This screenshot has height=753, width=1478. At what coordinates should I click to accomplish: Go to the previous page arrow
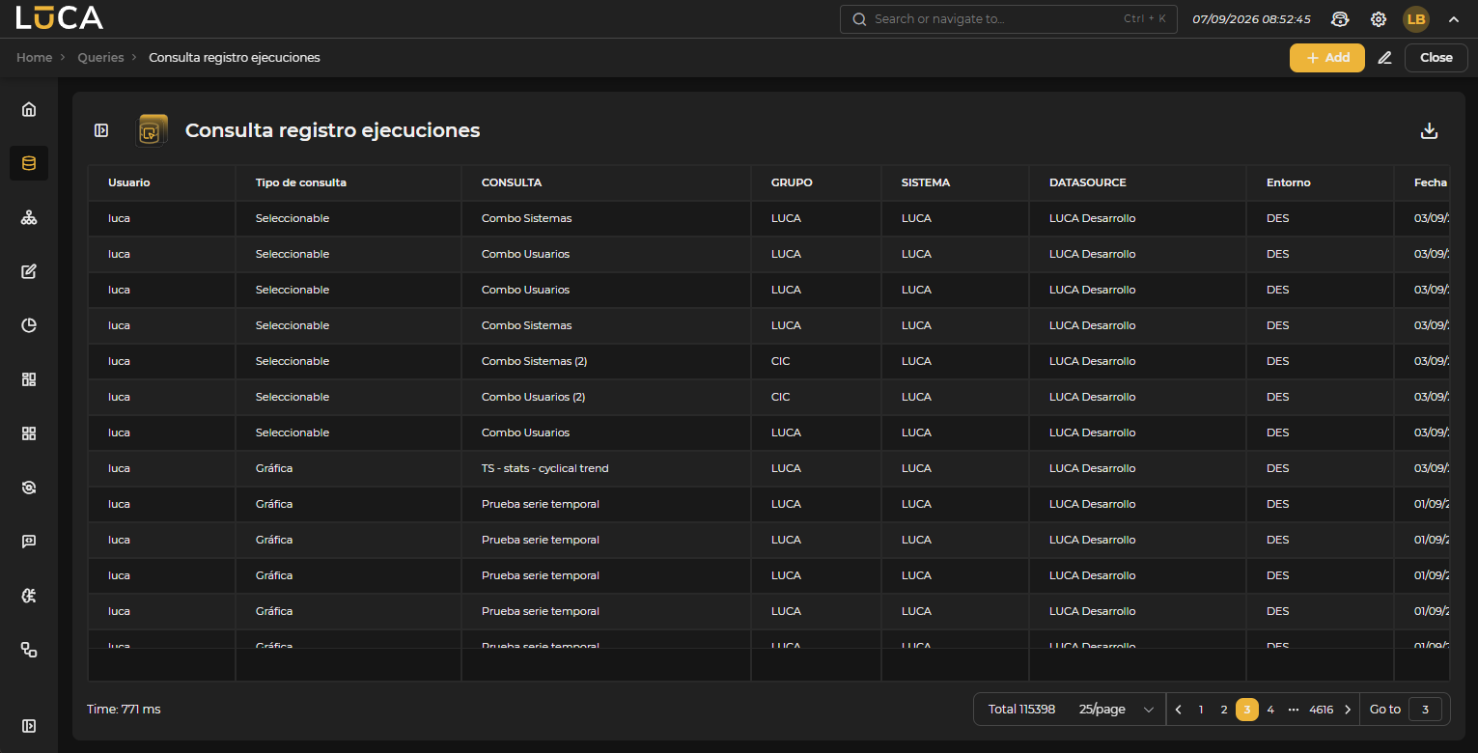(x=1178, y=710)
